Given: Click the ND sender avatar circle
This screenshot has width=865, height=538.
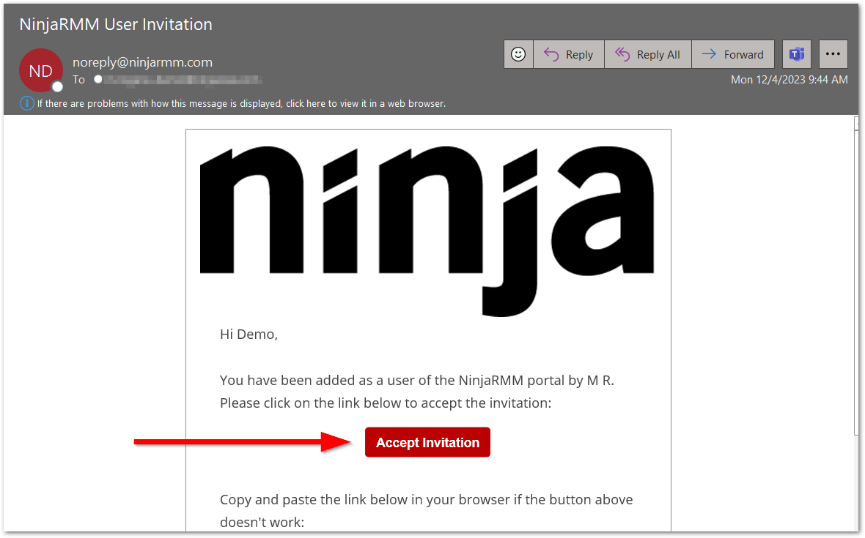Looking at the screenshot, I should pyautogui.click(x=41, y=70).
